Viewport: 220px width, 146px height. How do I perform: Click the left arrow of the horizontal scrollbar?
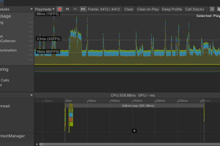pyautogui.click(x=37, y=144)
